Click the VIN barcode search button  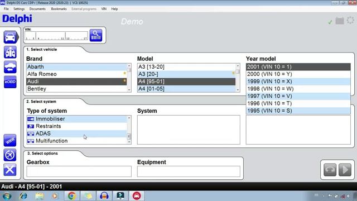(96, 35)
